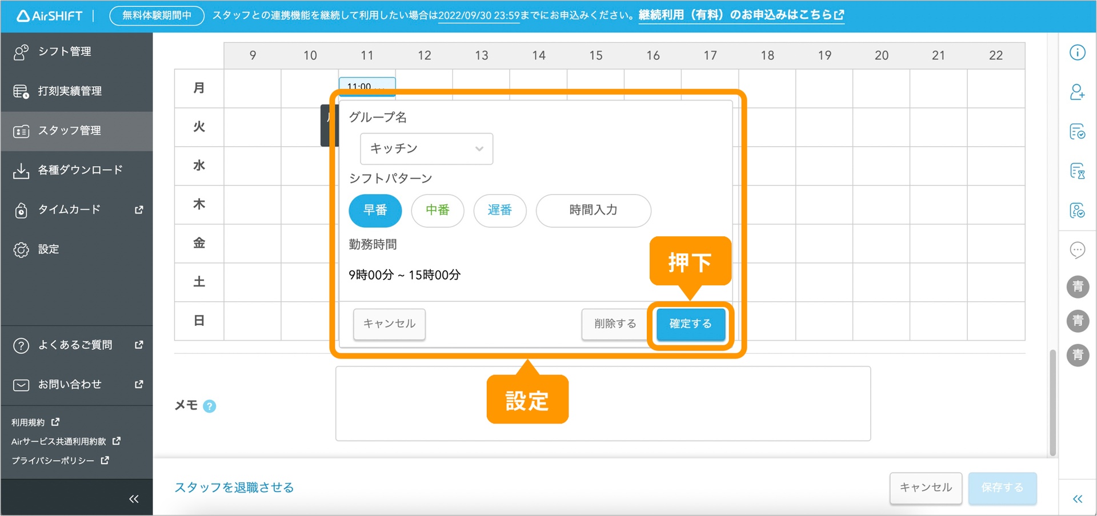The image size is (1097, 516).
Task: Enable the 時間入力 option
Action: tap(593, 211)
